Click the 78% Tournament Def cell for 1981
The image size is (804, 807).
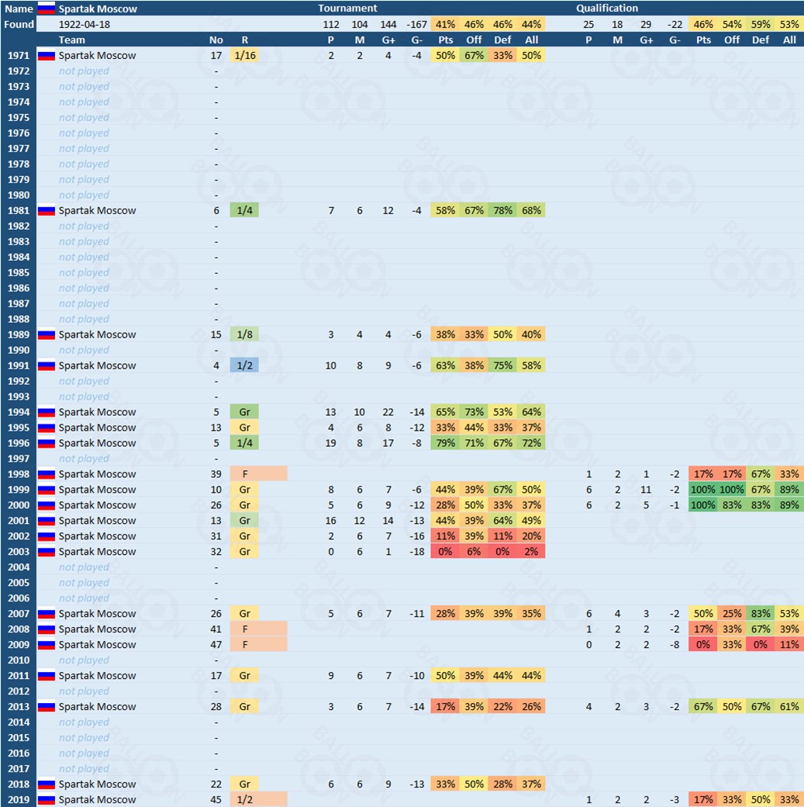coord(502,210)
